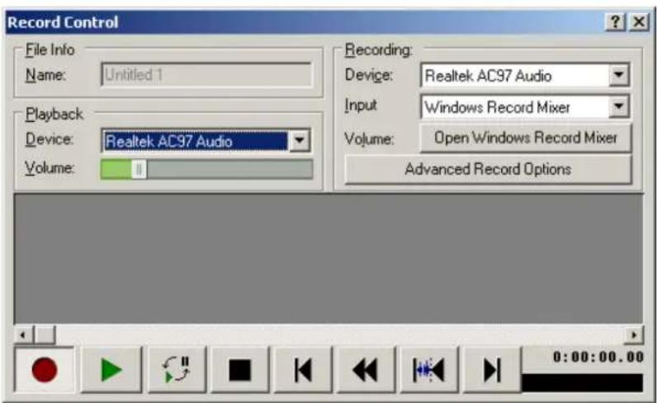Click the green Play button

click(111, 370)
